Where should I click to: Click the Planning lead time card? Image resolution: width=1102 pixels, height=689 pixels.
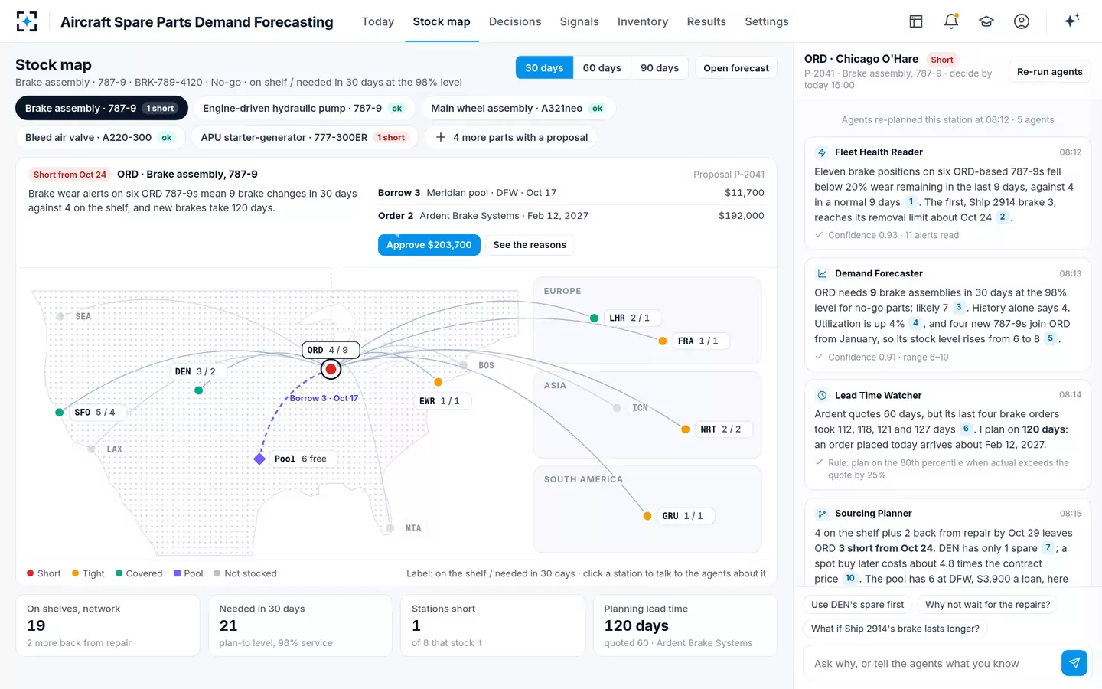(x=685, y=625)
